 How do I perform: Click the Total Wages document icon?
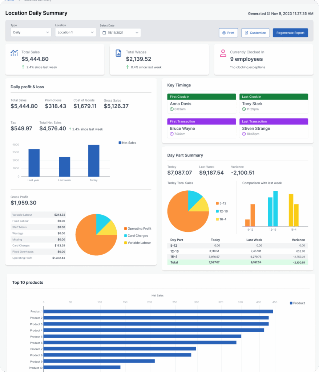click(118, 53)
